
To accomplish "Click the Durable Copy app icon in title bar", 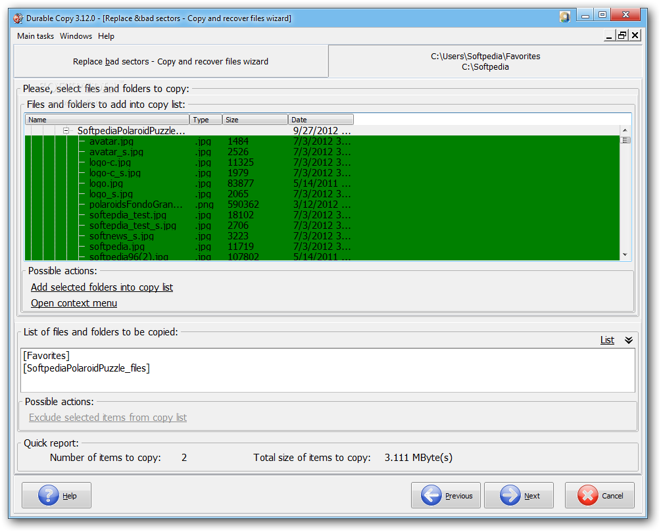I will pyautogui.click(x=18, y=18).
